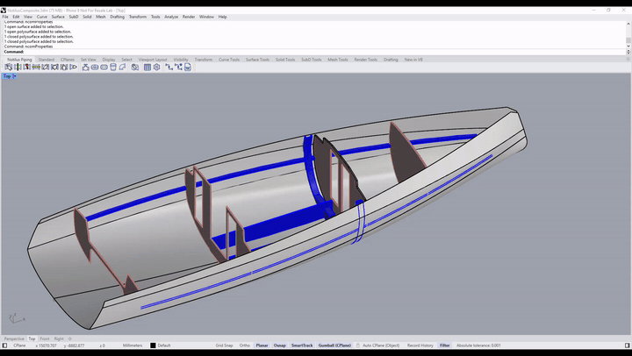Toggle Ortho mode in the status bar
Viewport: 632px width, 356px height.
[x=244, y=345]
